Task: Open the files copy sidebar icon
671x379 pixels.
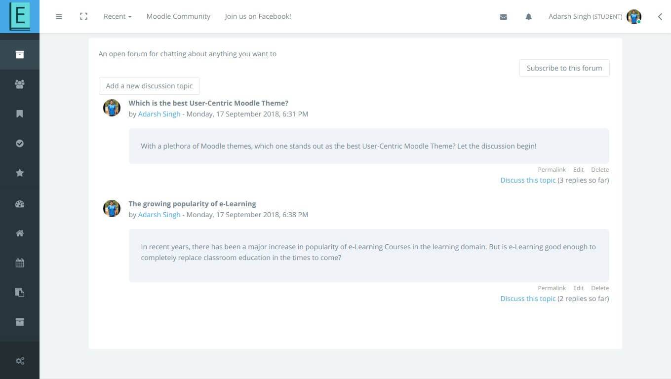Action: click(20, 292)
